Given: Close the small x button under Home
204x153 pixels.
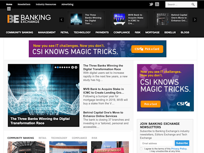Looking at the screenshot, I should pos(9,9).
